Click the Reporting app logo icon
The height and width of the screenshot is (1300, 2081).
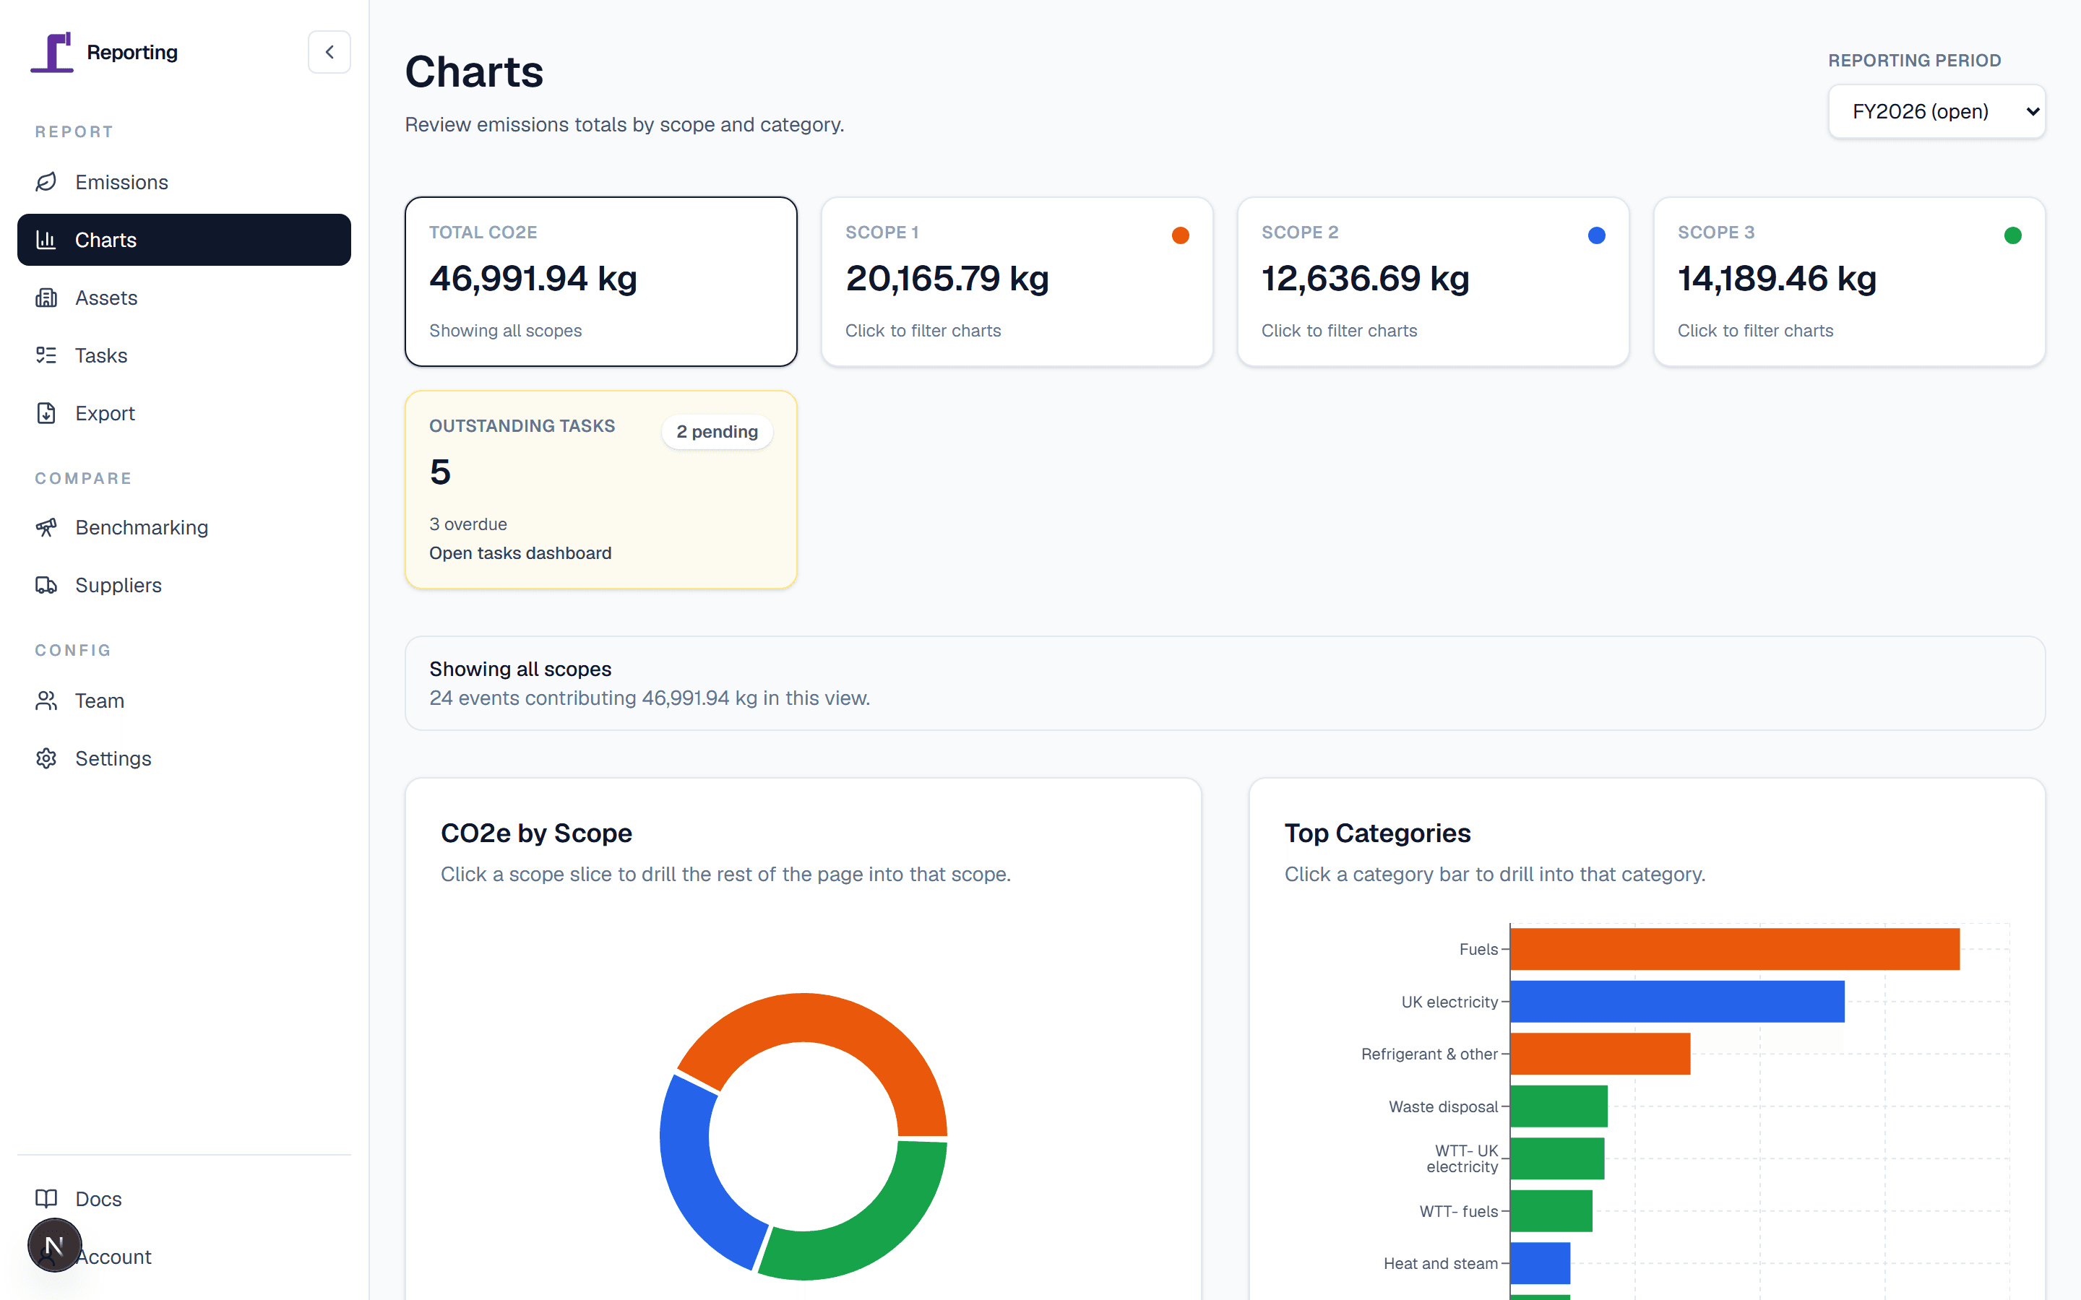53,53
